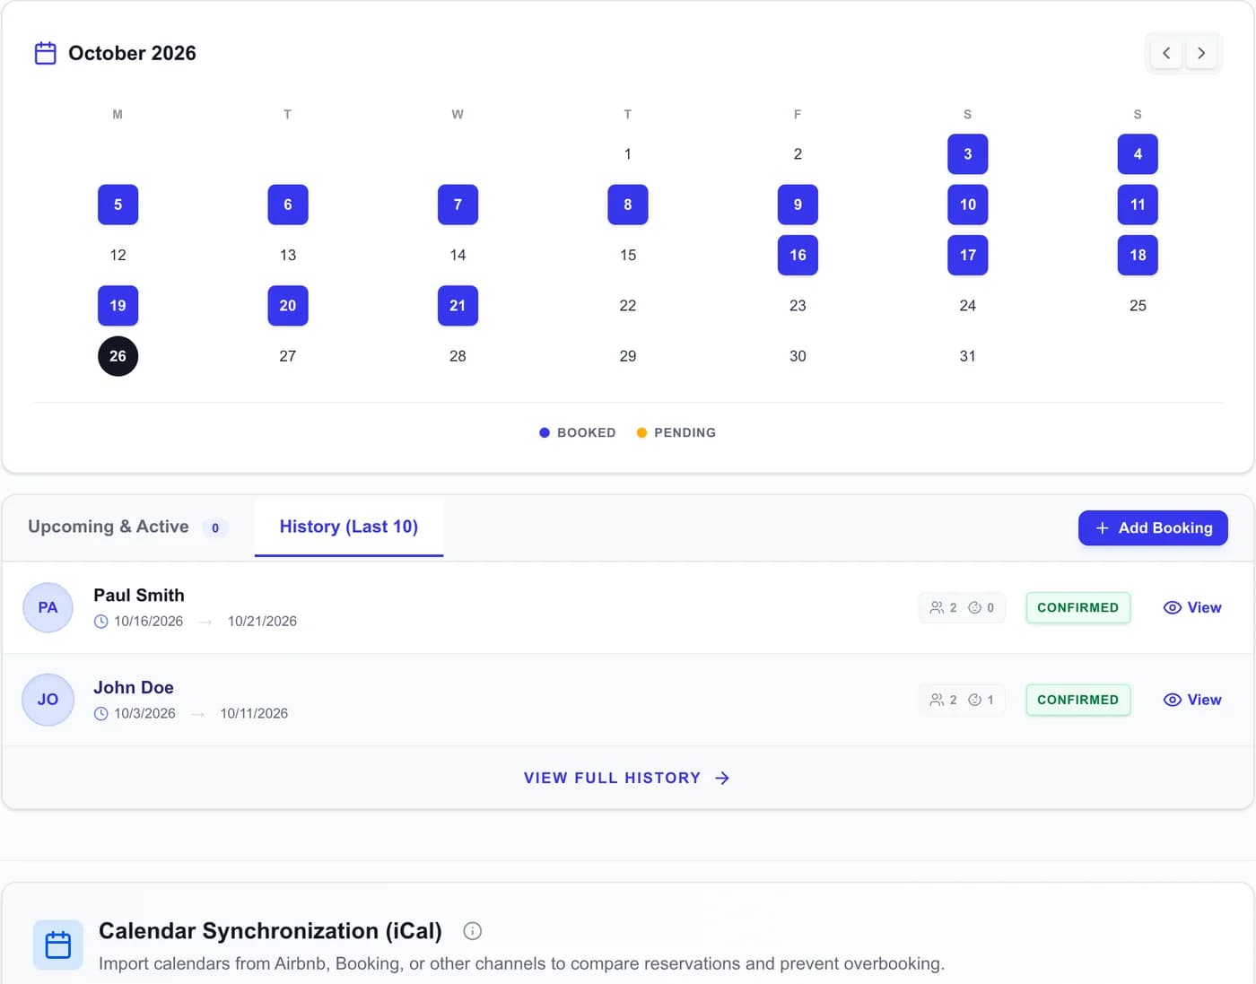Viewport: 1256px width, 984px height.
Task: View Paul Smith's booking details
Action: coord(1192,607)
